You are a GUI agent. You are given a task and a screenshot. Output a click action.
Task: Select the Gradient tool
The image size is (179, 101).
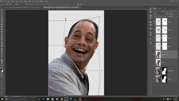click(x=2, y=44)
